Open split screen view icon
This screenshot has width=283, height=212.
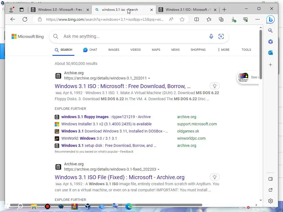pos(196,19)
